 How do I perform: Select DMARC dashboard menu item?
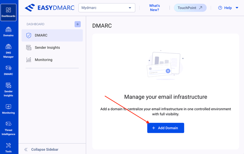tap(52, 35)
